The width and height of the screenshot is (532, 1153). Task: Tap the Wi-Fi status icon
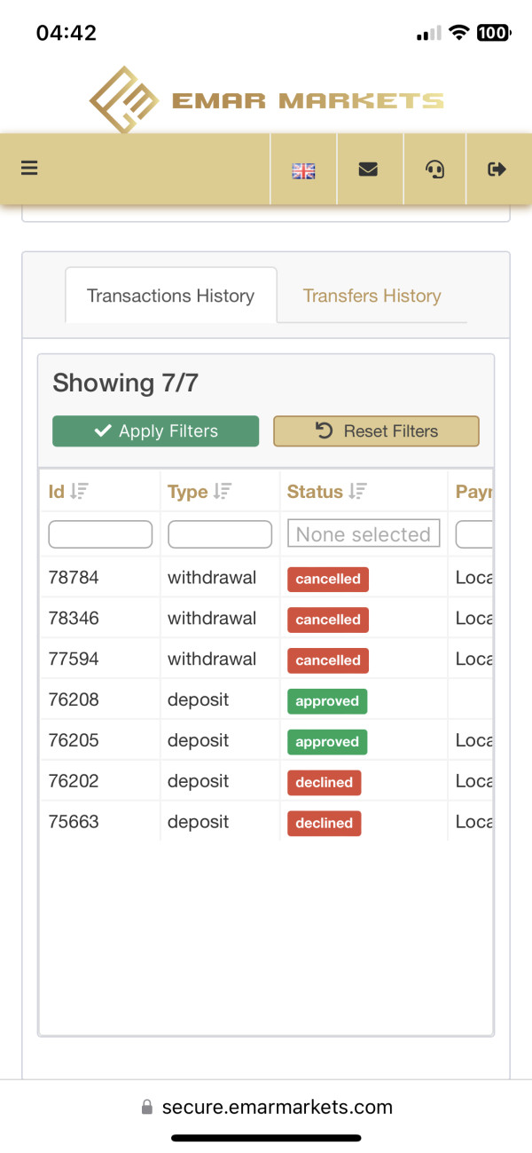(458, 33)
